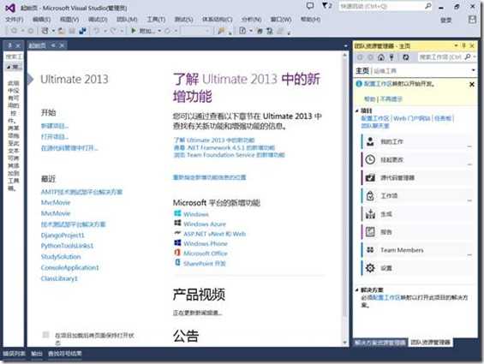The height and width of the screenshot is (364, 484).
Task: Click the Back arrow in Team Explorer toolbar
Action: click(360, 57)
